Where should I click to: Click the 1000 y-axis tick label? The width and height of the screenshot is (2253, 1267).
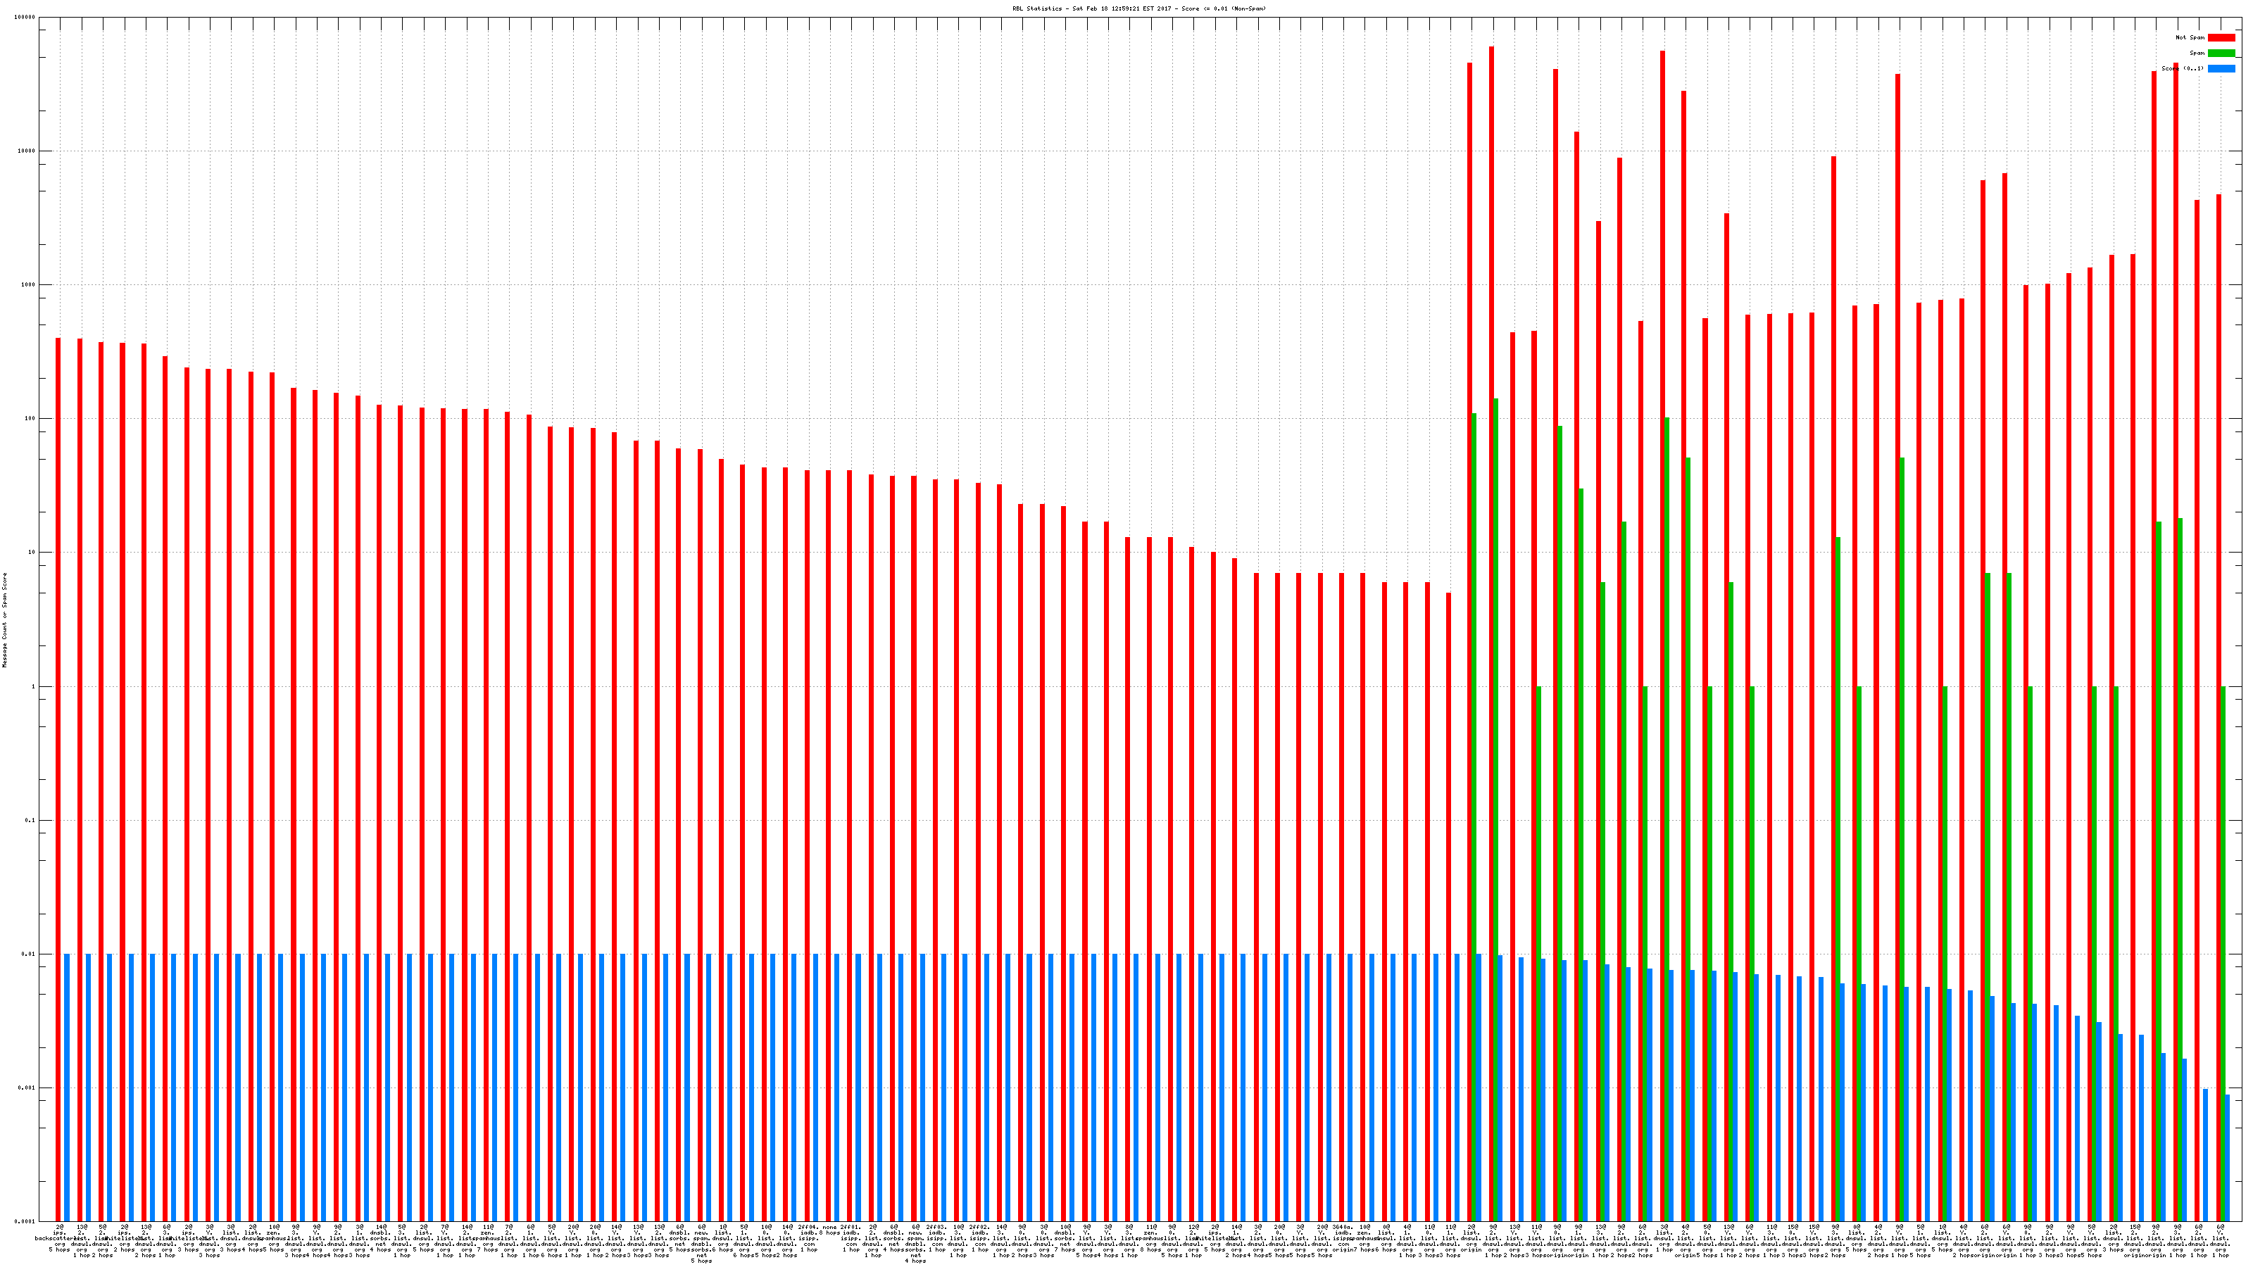pyautogui.click(x=29, y=285)
